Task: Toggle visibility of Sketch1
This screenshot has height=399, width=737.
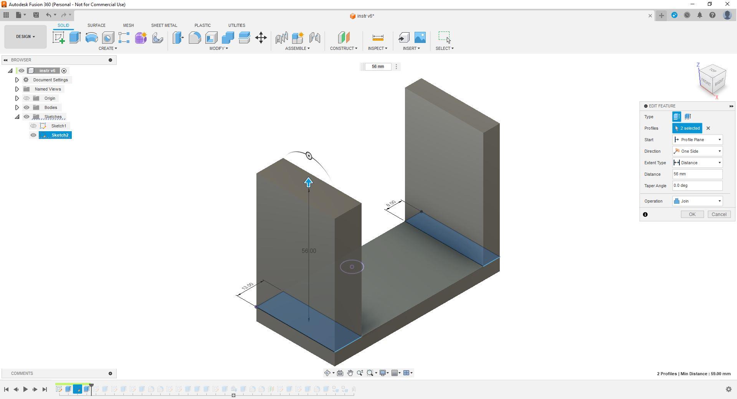Action: [x=33, y=126]
